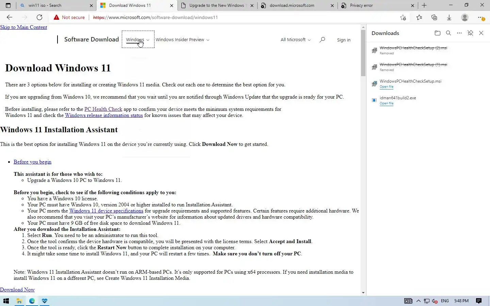The image size is (490, 306).
Task: Open file for WindowsPCHealthCheckSetup.msi
Action: tap(387, 87)
